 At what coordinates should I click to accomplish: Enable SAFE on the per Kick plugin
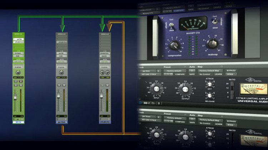click(x=192, y=74)
